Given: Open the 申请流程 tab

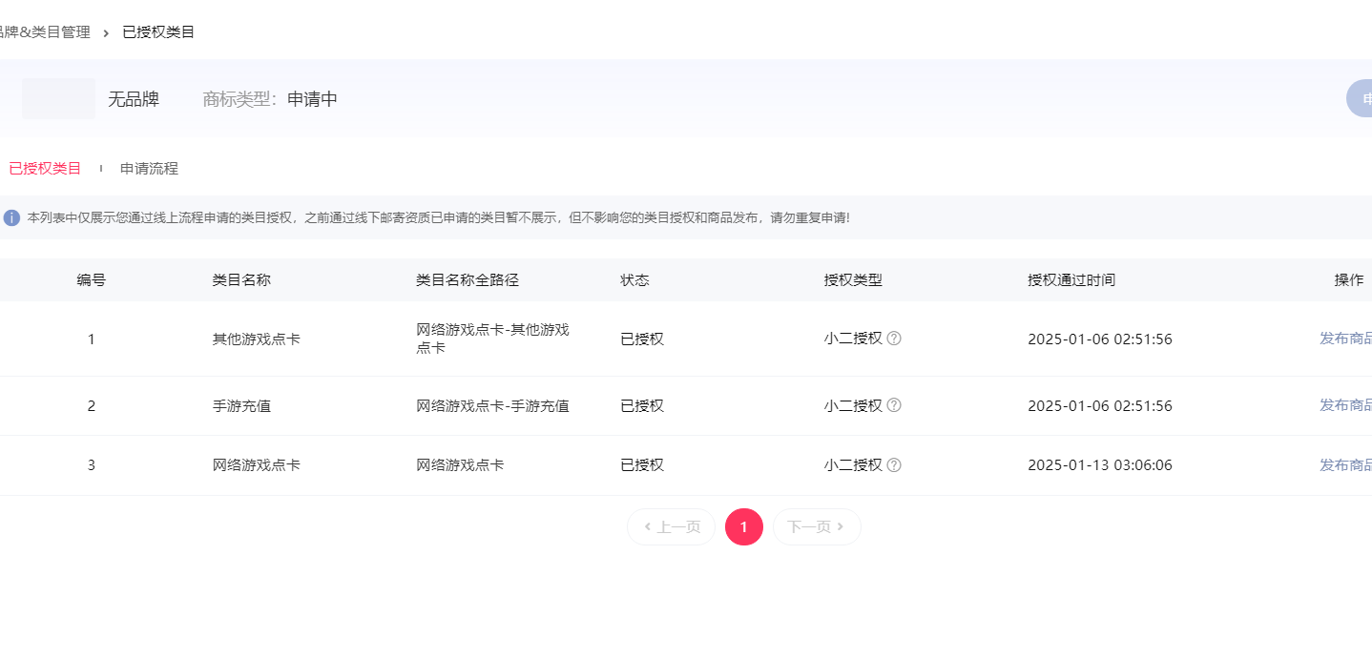Looking at the screenshot, I should tap(149, 169).
